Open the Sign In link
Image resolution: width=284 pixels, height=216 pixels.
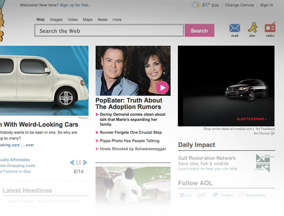(x=266, y=5)
